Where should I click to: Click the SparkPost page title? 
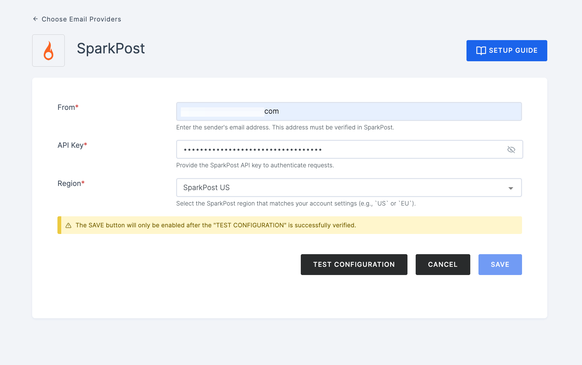coord(111,49)
